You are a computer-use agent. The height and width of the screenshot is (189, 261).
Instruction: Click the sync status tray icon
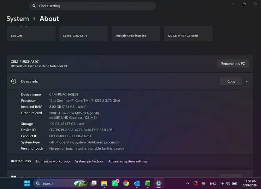(x=196, y=183)
